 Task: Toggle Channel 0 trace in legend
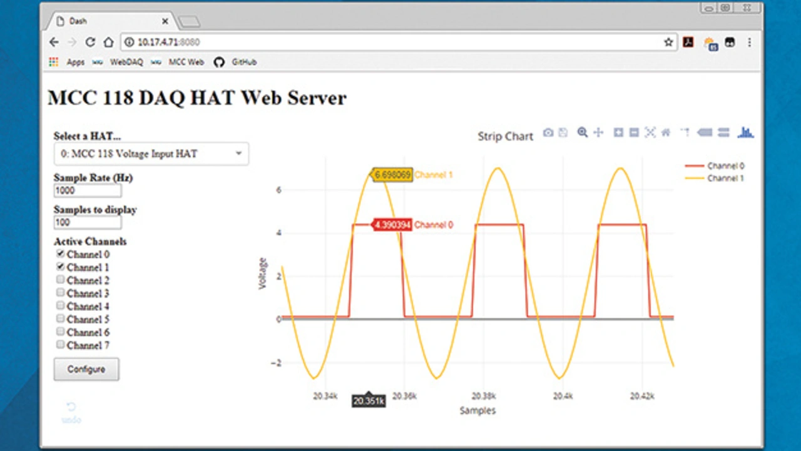[x=715, y=166]
